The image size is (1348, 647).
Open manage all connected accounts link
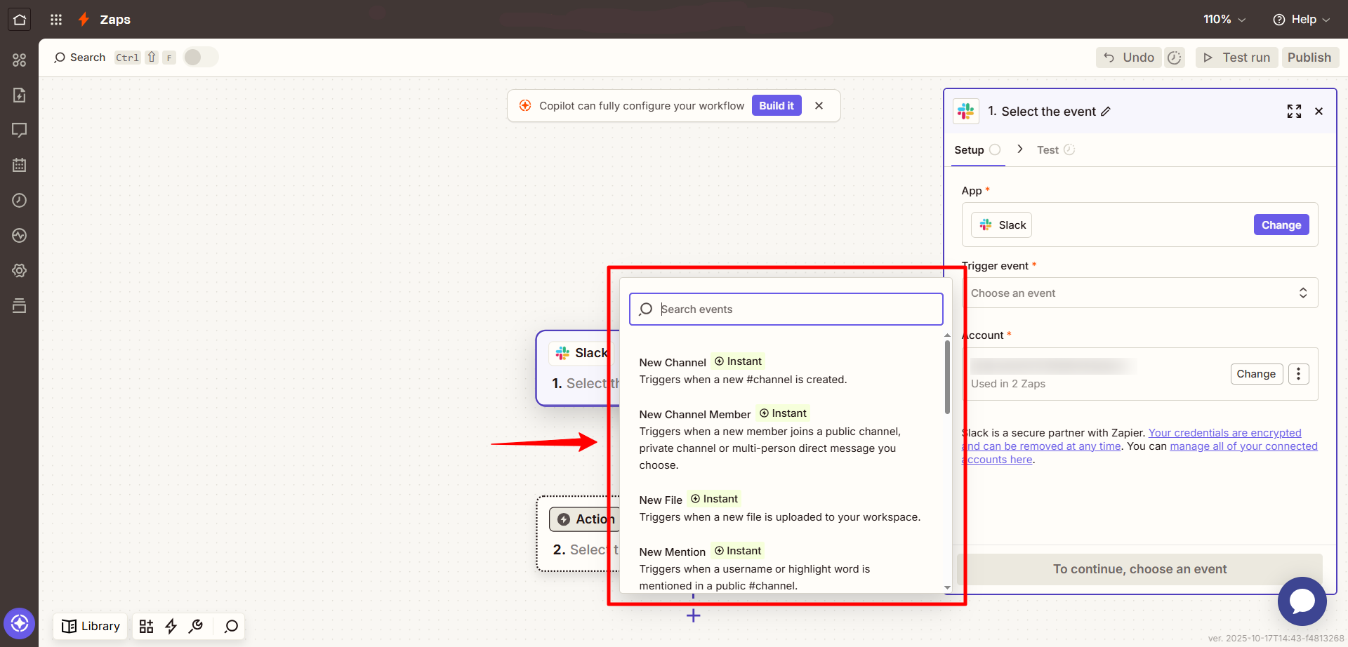point(1243,446)
